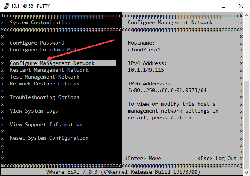Image resolution: width=250 pixels, height=176 pixels.
Task: Select Troubleshooting Options entry
Action: pyautogui.click(x=45, y=97)
